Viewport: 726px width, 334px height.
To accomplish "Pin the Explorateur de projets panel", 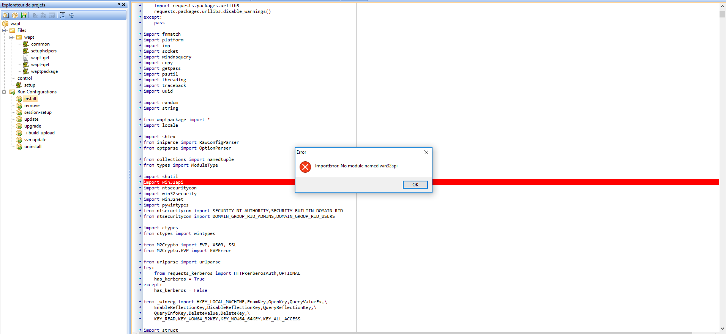I will click(118, 5).
